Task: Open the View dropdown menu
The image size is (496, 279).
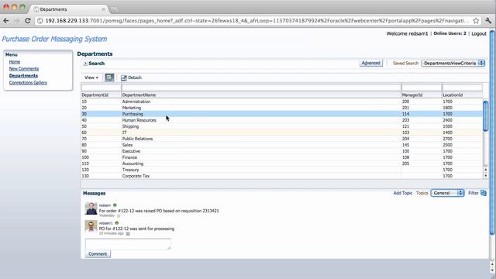Action: (x=91, y=77)
